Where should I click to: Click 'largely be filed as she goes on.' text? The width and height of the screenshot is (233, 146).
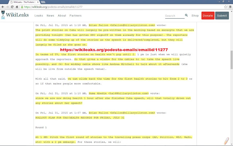coord(61,45)
